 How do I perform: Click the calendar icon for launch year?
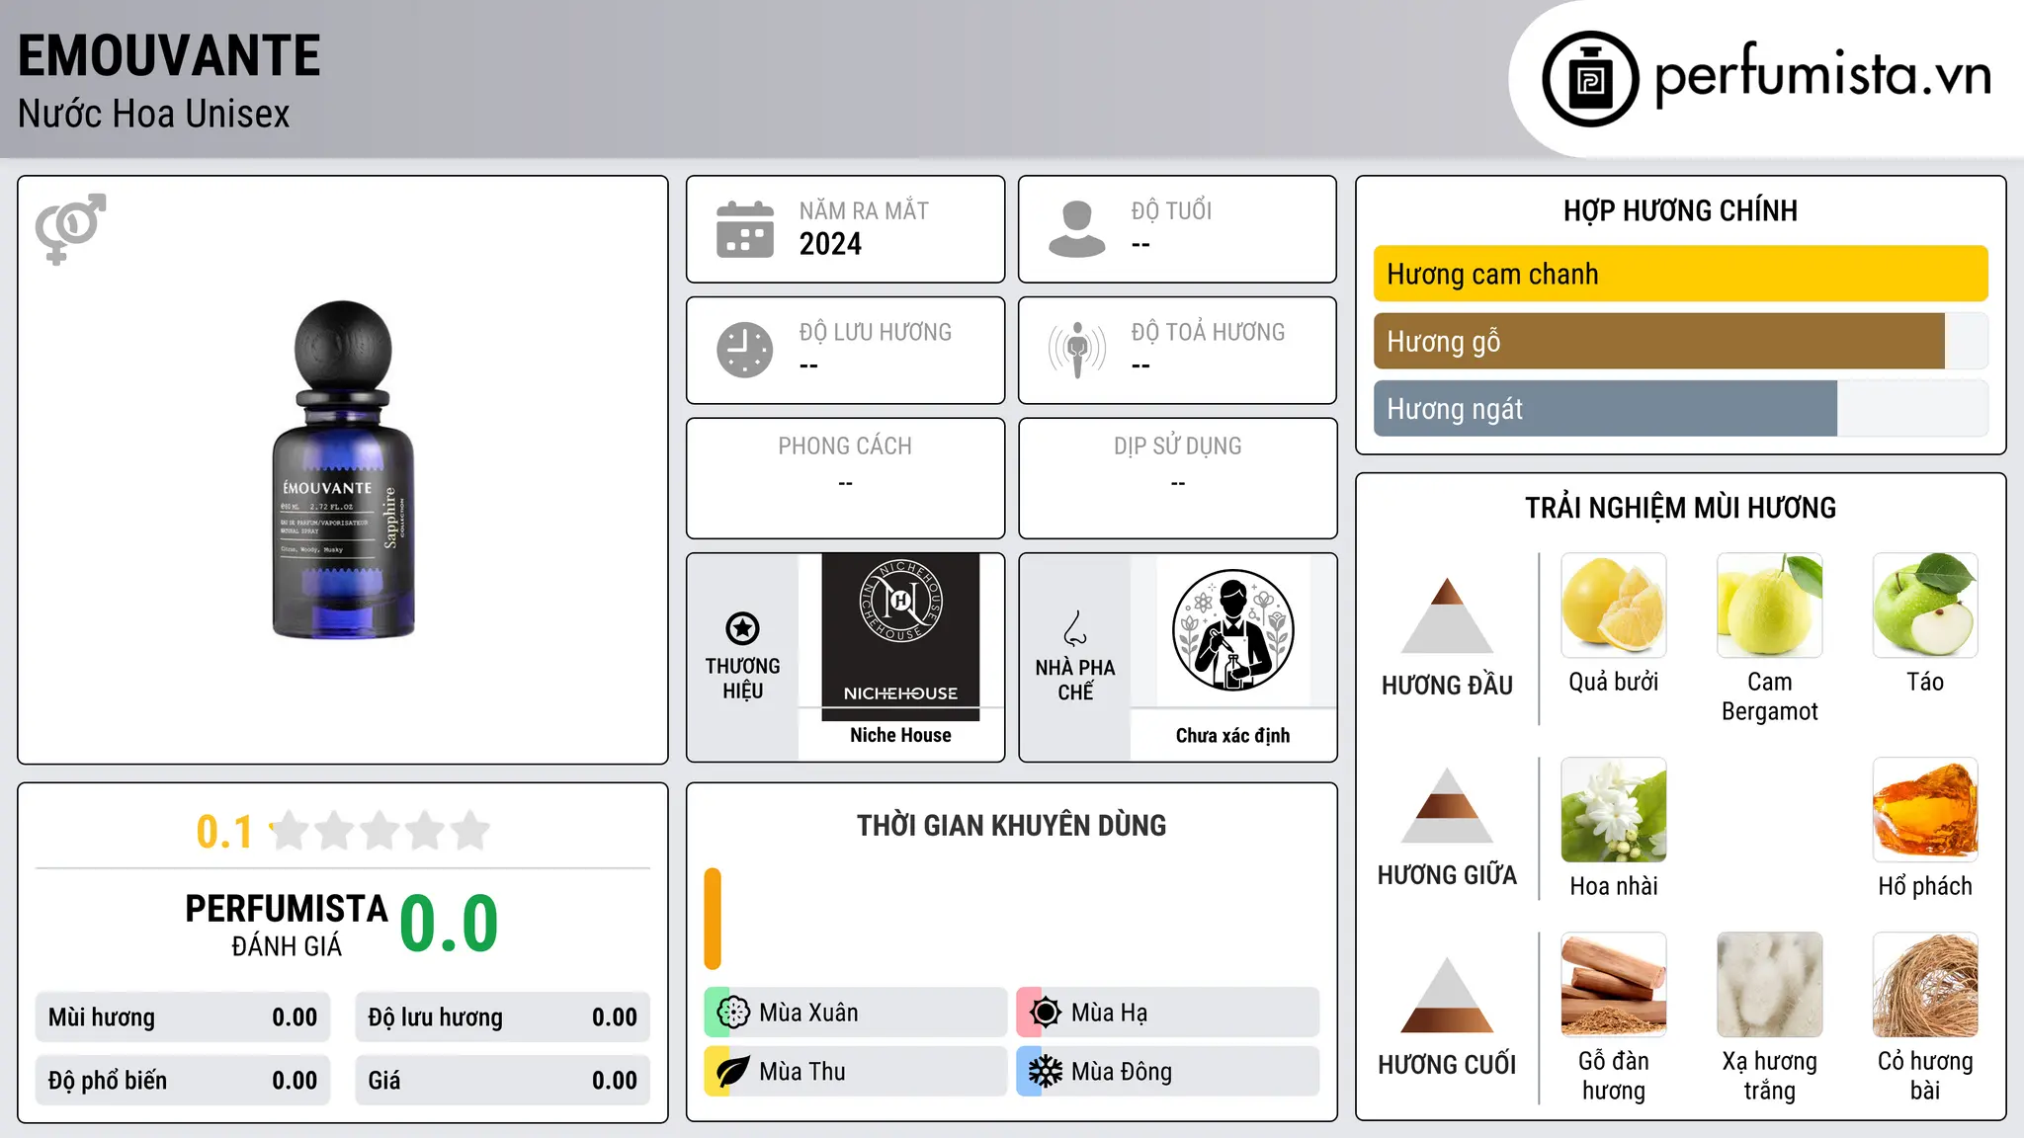click(x=745, y=229)
